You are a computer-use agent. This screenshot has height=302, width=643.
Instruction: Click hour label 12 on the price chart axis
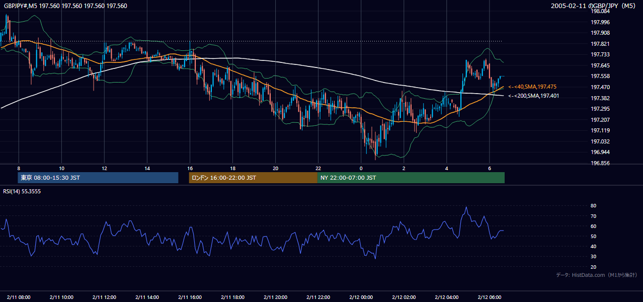[x=104, y=168]
